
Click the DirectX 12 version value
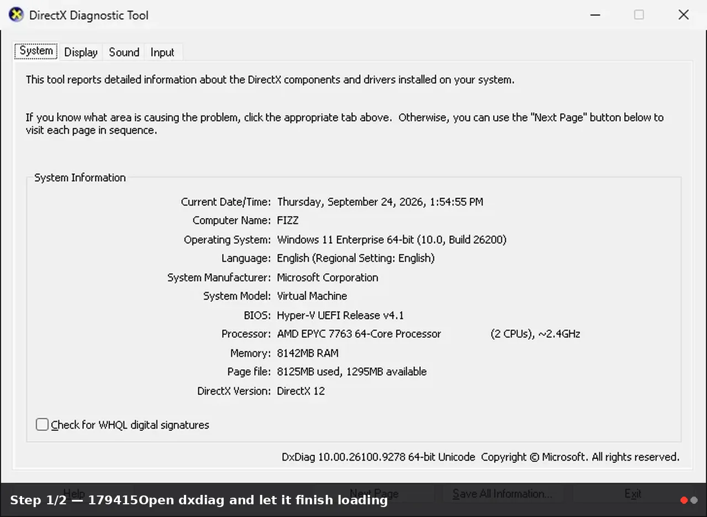301,391
